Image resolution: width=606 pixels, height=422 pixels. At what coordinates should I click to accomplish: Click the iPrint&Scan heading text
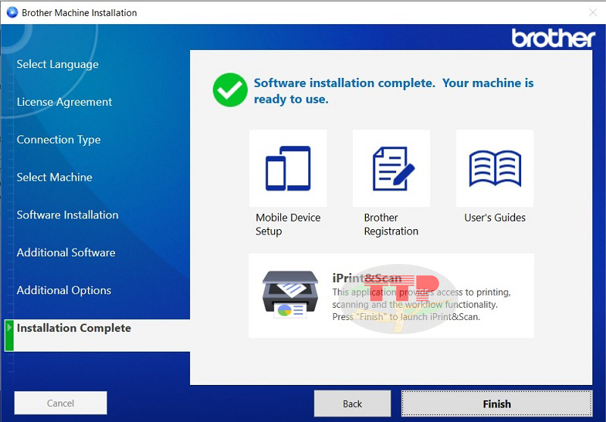[367, 278]
